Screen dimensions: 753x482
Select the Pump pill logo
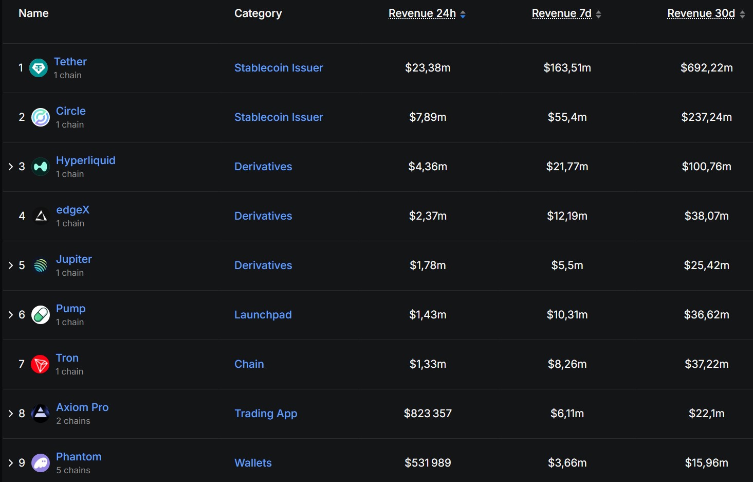point(40,314)
